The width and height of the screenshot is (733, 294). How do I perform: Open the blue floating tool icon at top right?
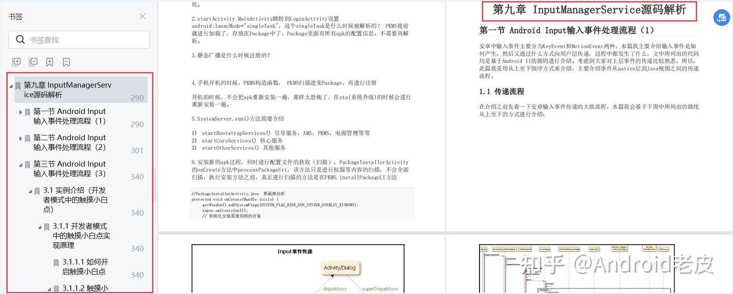[x=721, y=17]
